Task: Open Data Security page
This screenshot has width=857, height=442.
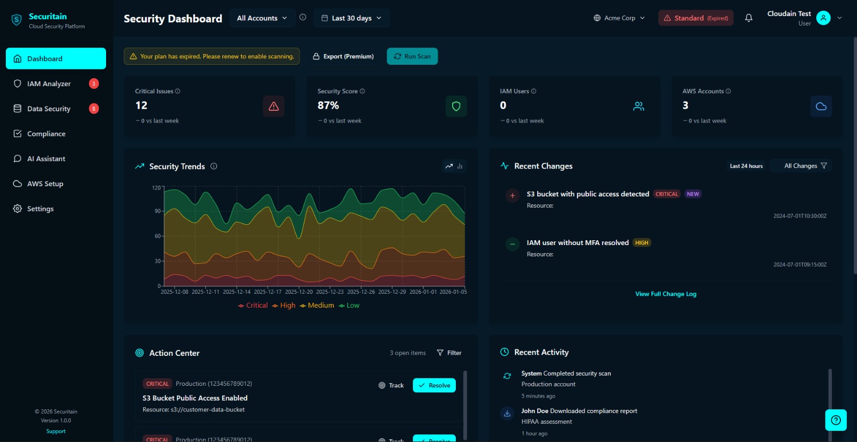Action: (x=56, y=109)
